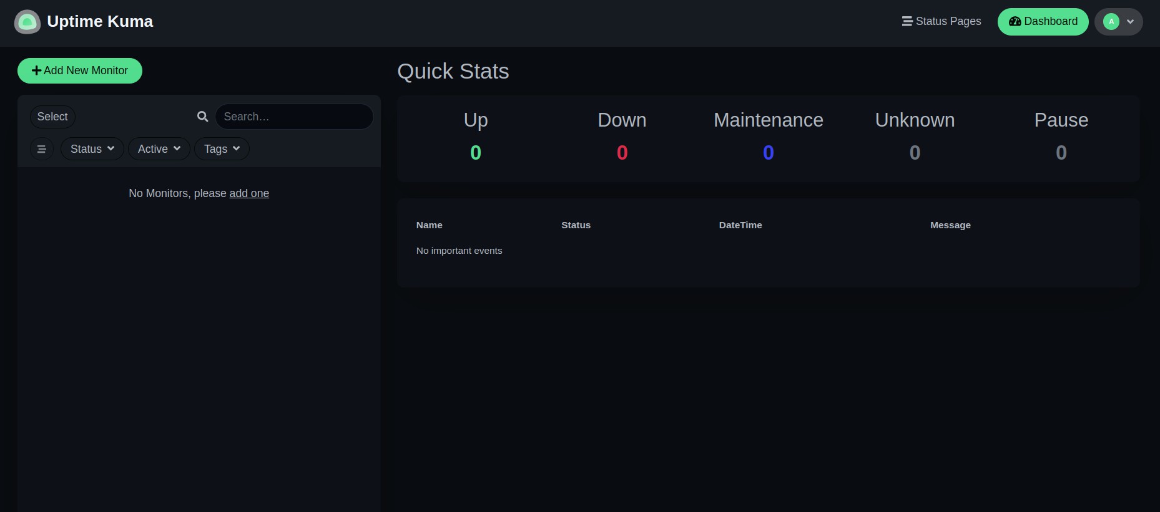
Task: Open the Status filter dropdown
Action: (92, 149)
